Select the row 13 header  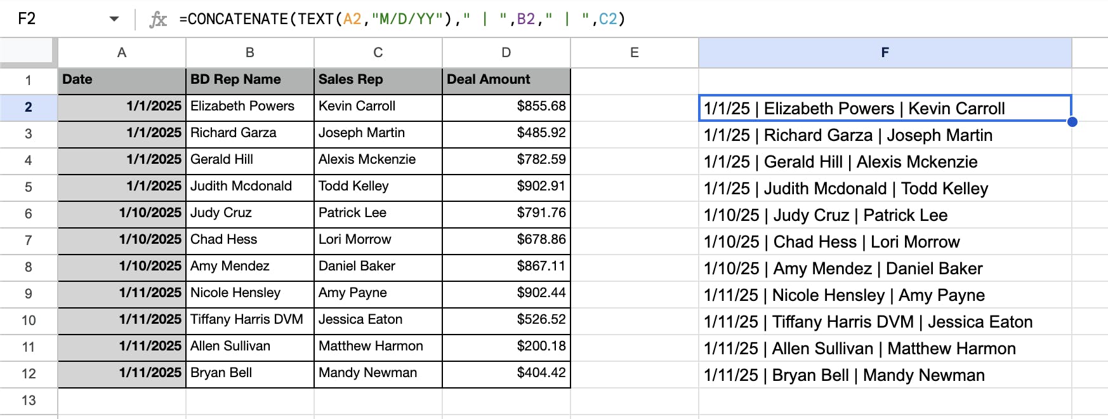(x=29, y=401)
